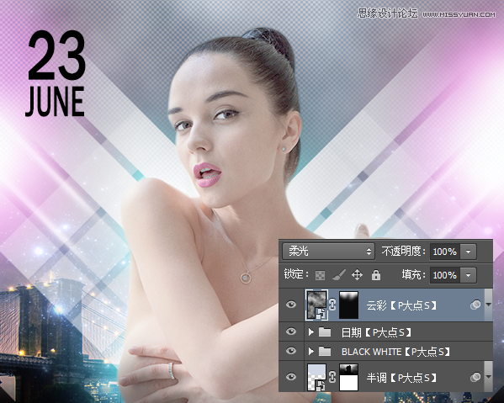504x403 pixels.
Task: Select the BLACK WHITE【P大点S】 group name
Action: point(395,352)
